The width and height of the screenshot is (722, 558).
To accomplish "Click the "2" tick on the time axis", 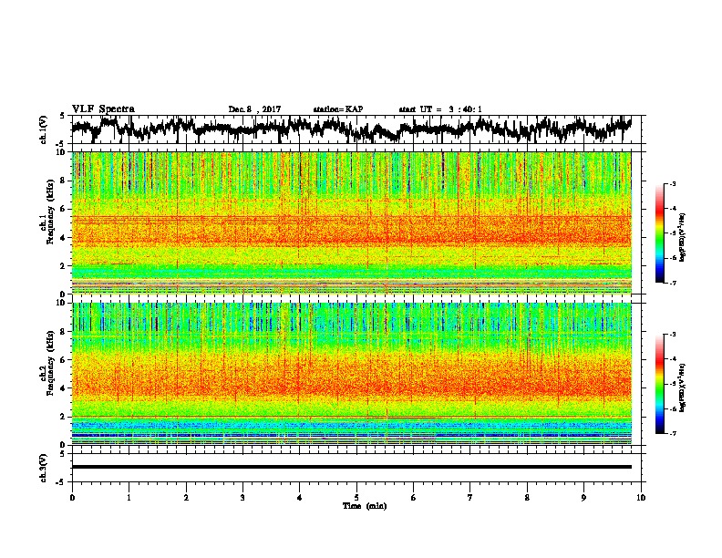I will click(x=186, y=498).
